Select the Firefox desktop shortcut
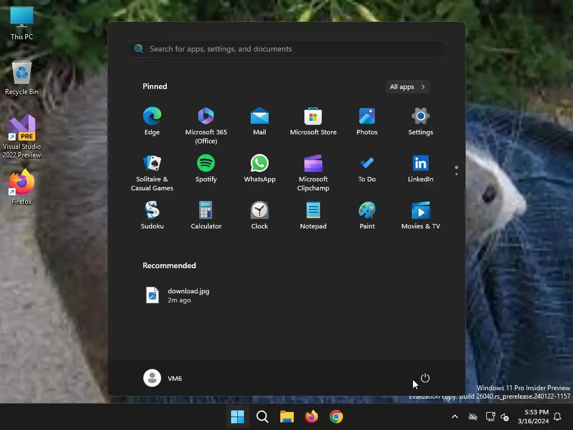Screen dimensions: 573x430 [22, 187]
